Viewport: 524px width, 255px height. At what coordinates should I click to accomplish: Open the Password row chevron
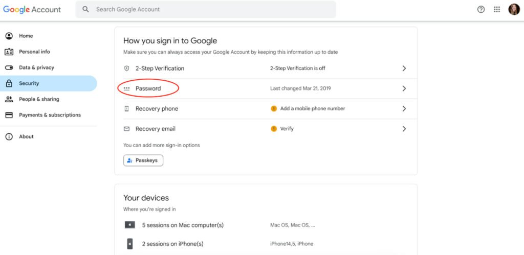pos(404,88)
